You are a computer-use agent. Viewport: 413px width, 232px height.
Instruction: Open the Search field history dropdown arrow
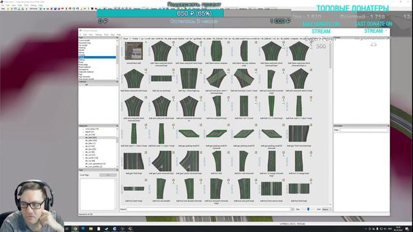click(292, 209)
